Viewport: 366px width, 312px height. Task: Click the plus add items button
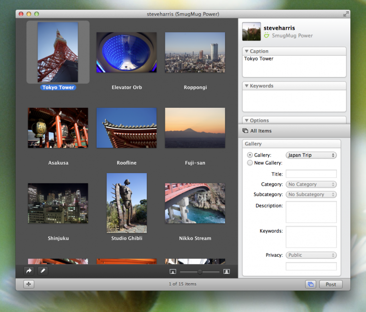coord(29,284)
